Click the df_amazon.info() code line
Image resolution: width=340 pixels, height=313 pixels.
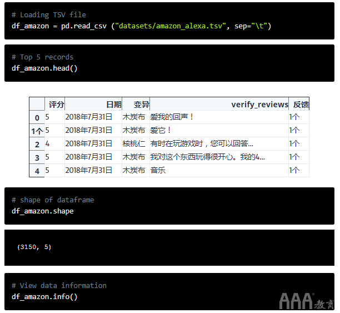point(44,297)
